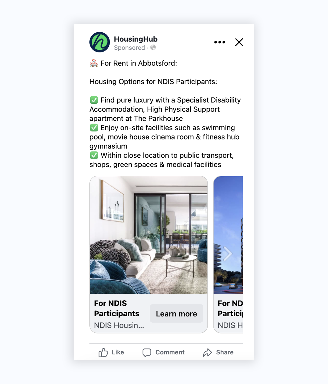Click the speech bubble Comment icon
The width and height of the screenshot is (328, 384).
click(x=147, y=352)
